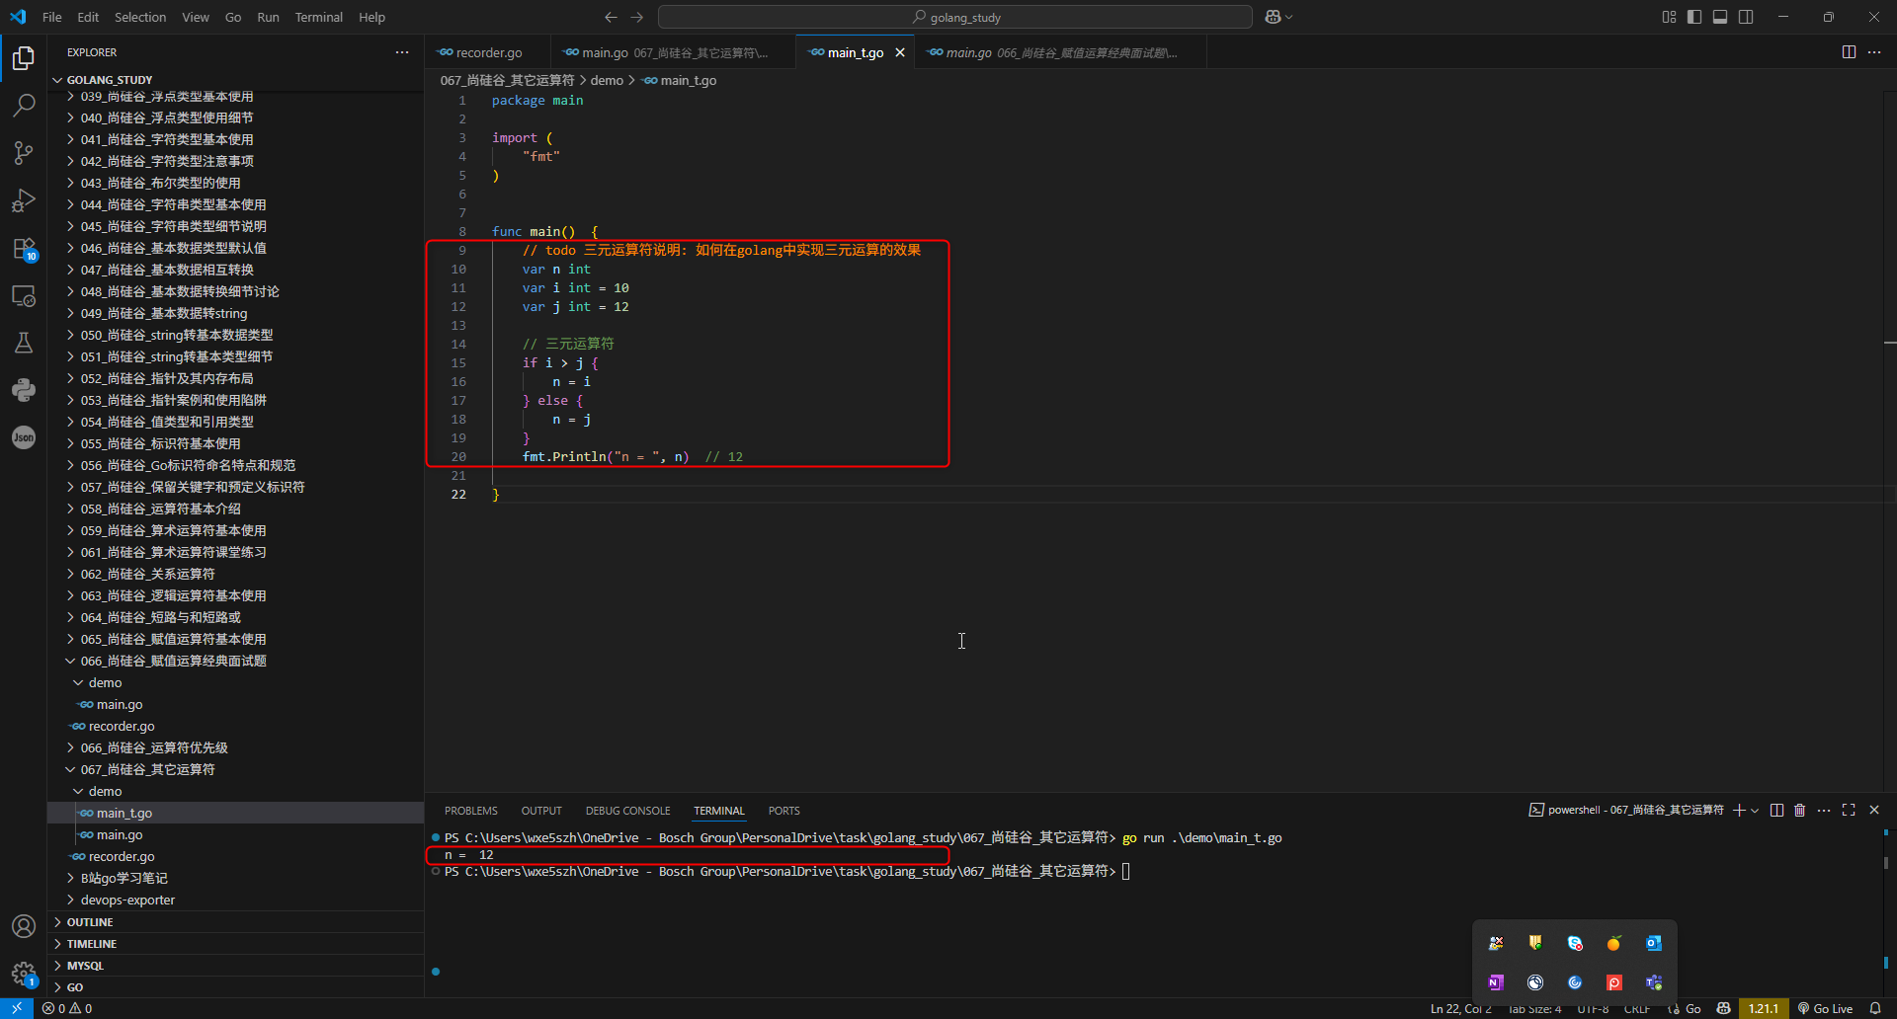Viewport: 1897px width, 1019px height.
Task: Open the Terminal menu
Action: coord(318,17)
